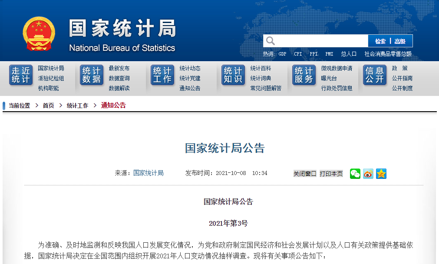Click the GDP hot search keyword

tap(282, 54)
